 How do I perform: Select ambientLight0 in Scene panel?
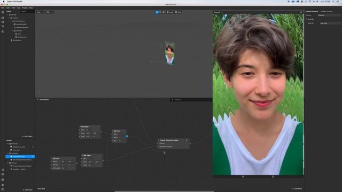pos(21,24)
